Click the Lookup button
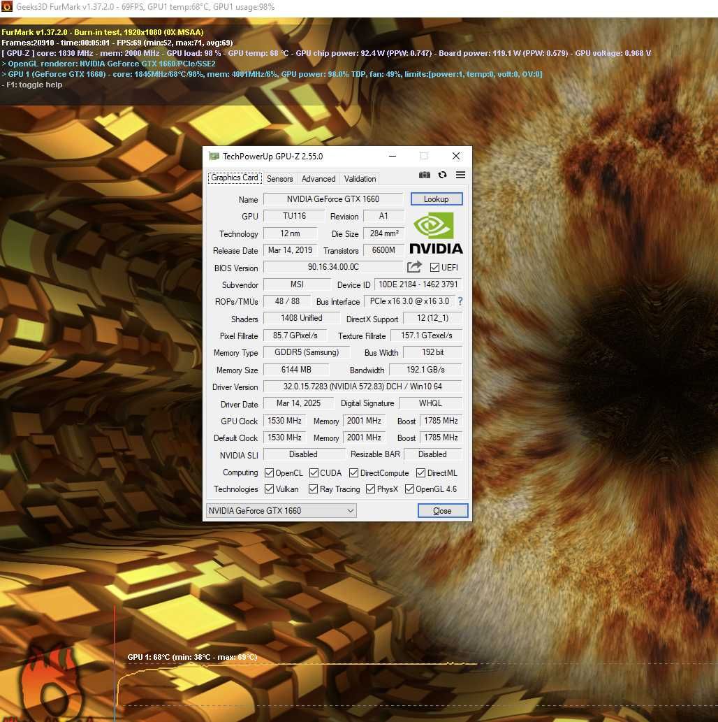The height and width of the screenshot is (722, 718). coord(437,199)
